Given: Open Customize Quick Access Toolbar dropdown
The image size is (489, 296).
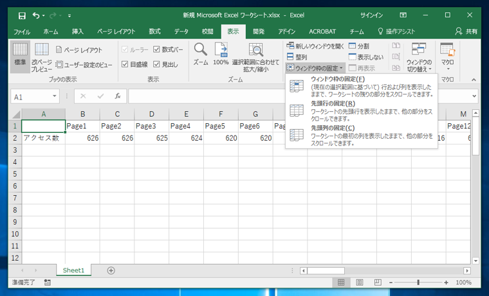Looking at the screenshot, I should [69, 15].
